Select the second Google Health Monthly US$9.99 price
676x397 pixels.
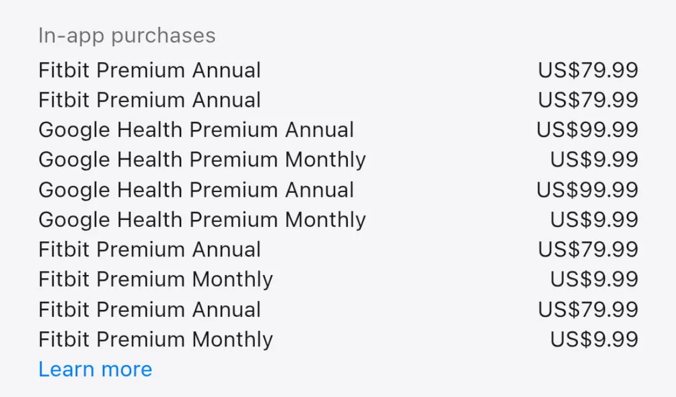tap(594, 219)
